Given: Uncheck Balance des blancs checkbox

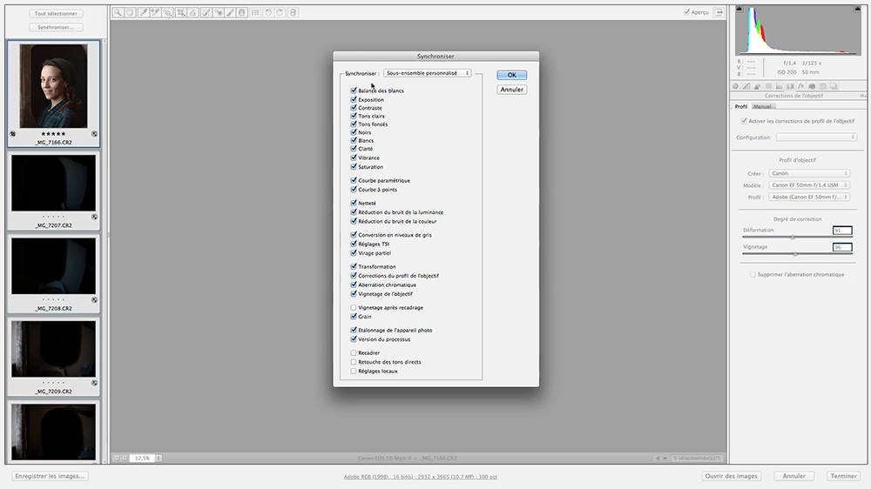Looking at the screenshot, I should point(354,90).
